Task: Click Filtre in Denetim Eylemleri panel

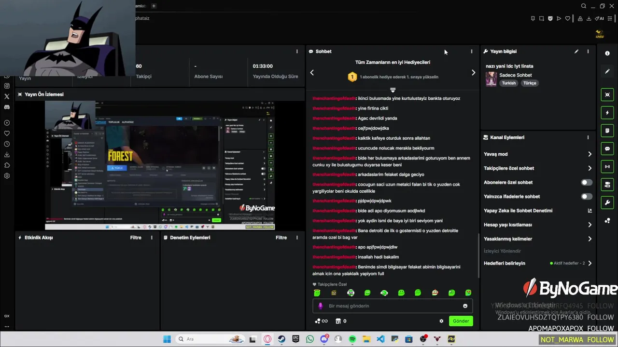Action: coord(281,238)
